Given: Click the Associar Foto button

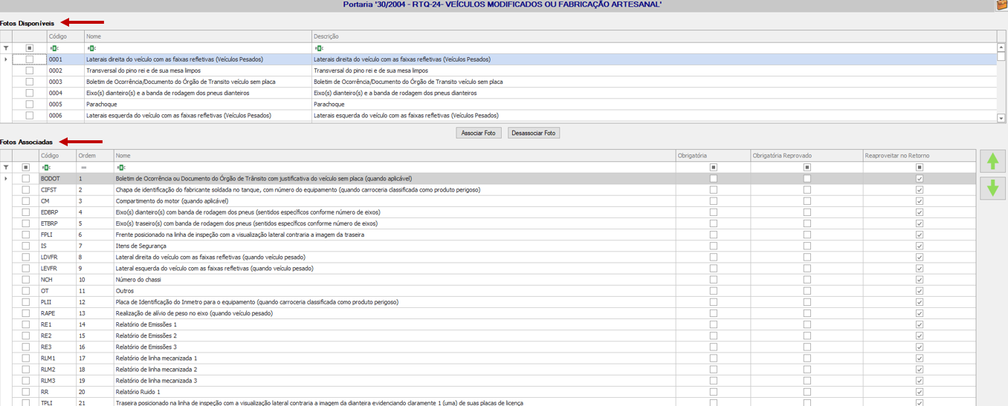Looking at the screenshot, I should click(x=479, y=133).
